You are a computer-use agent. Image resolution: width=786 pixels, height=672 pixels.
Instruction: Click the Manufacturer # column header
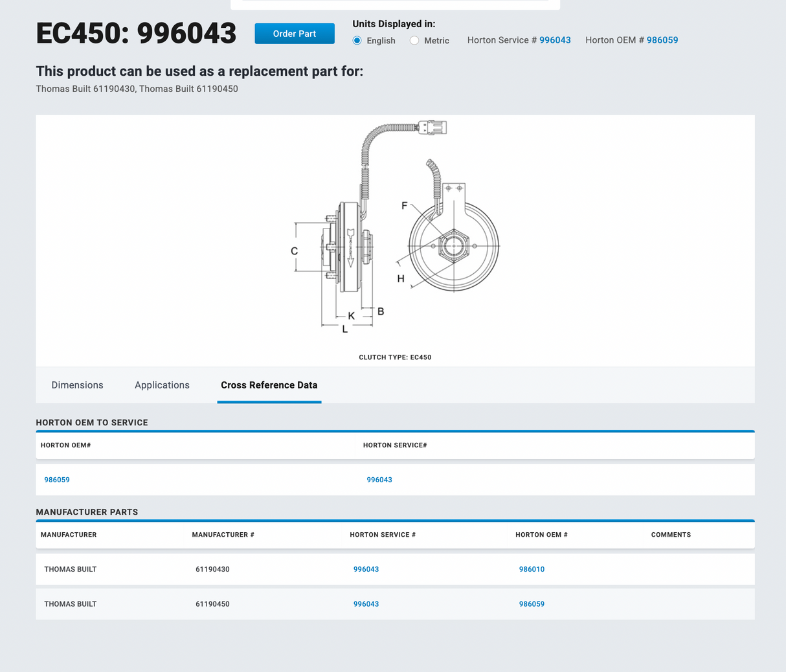(223, 535)
